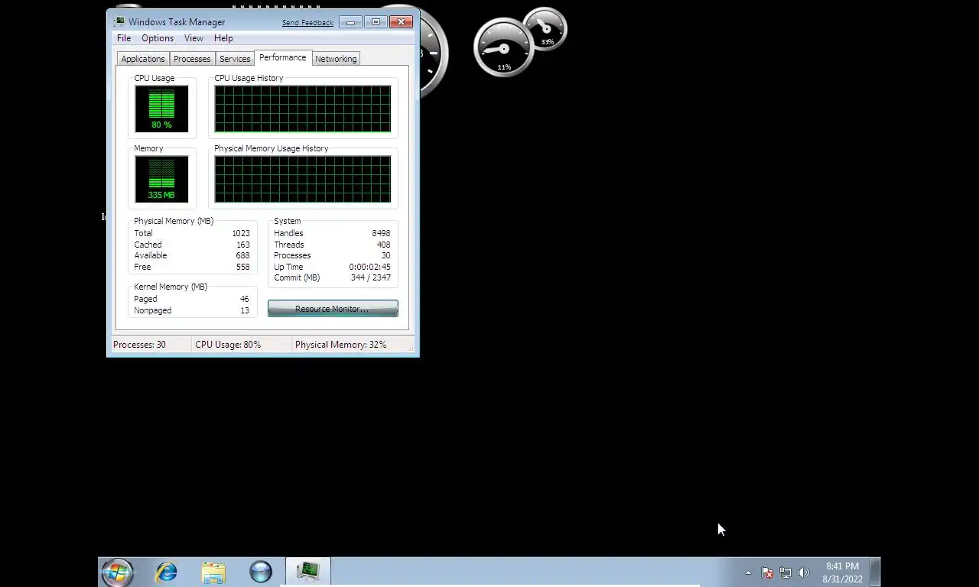Image resolution: width=979 pixels, height=587 pixels.
Task: Close the Task Manager window
Action: 401,22
